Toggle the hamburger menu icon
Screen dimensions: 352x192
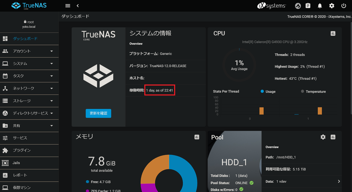coord(68,6)
